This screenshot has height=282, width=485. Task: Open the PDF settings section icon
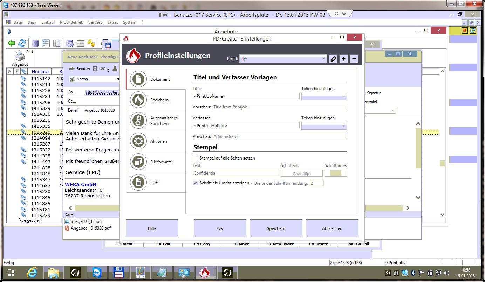138,182
